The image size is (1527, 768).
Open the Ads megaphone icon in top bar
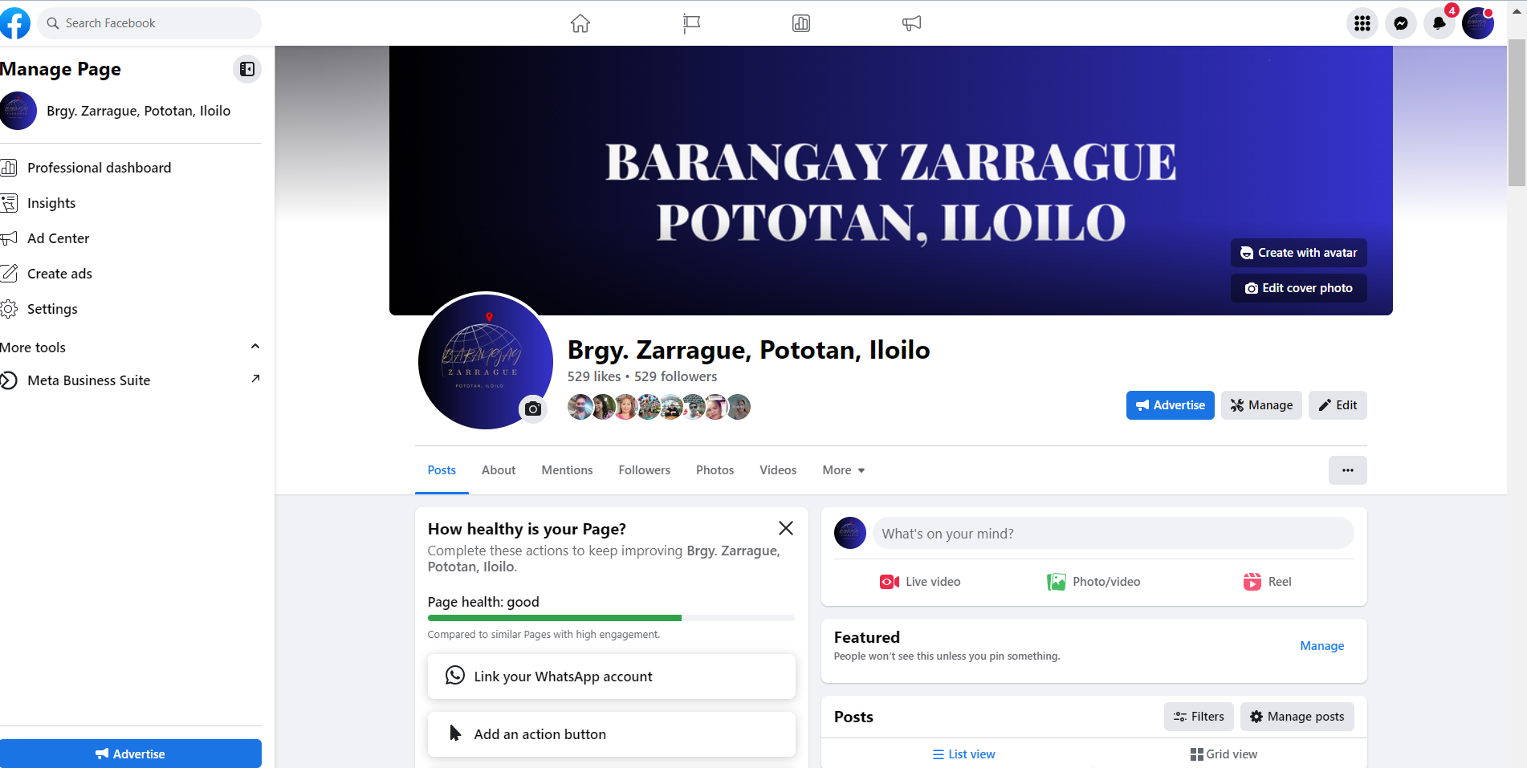tap(911, 23)
